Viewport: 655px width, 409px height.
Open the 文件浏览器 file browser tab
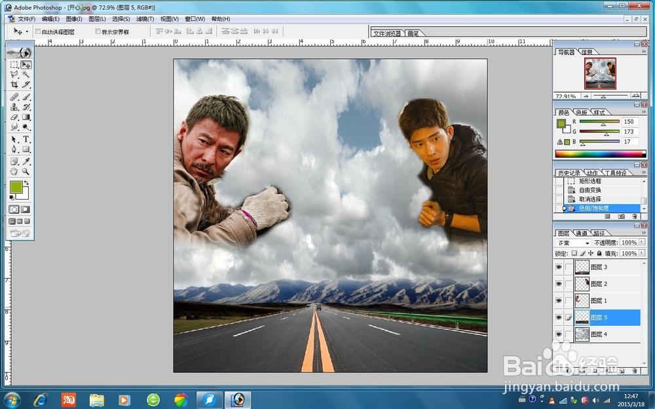click(x=387, y=33)
